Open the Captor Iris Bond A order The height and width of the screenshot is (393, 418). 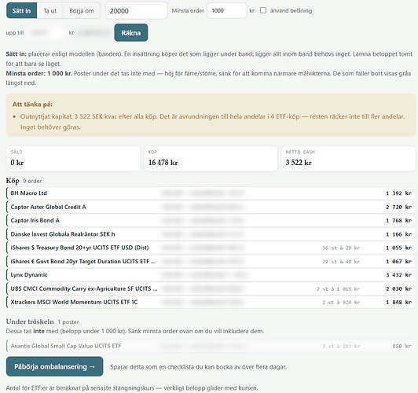211,221
